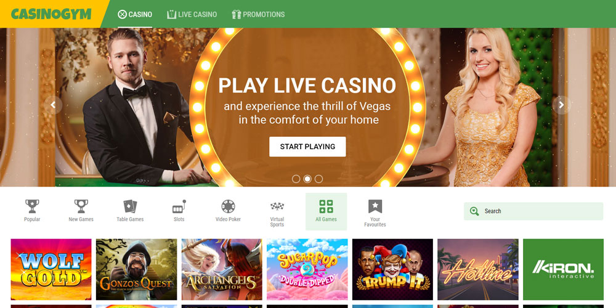The image size is (616, 308).
Task: Advance to next banner slide arrow
Action: coord(561,105)
